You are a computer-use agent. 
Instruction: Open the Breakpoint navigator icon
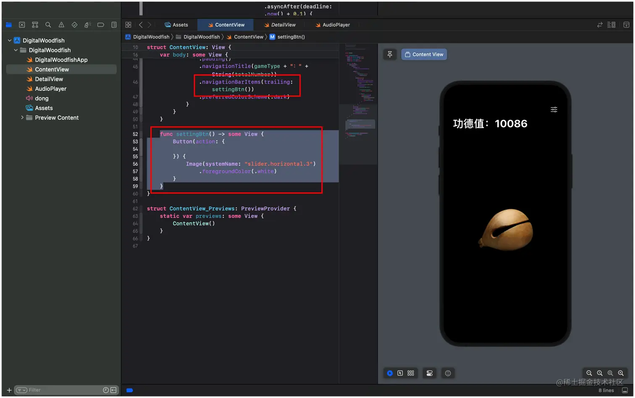(x=101, y=25)
